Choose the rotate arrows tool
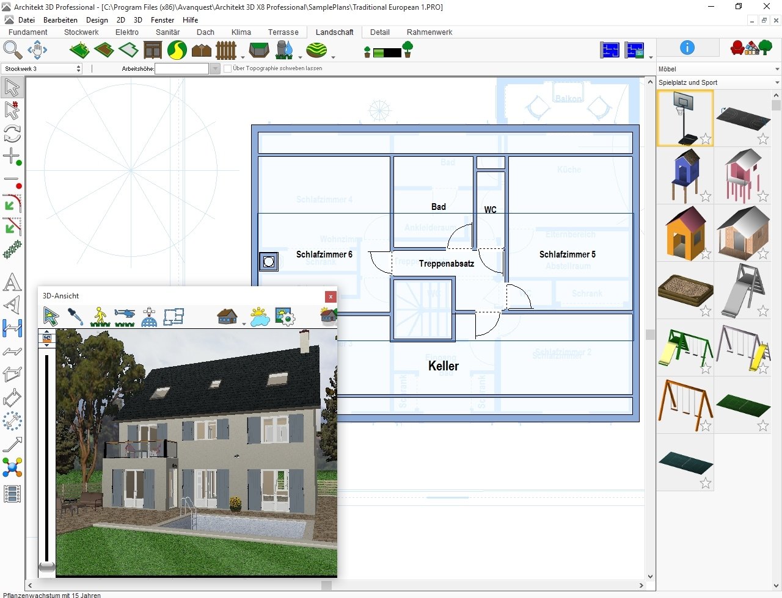 point(12,133)
